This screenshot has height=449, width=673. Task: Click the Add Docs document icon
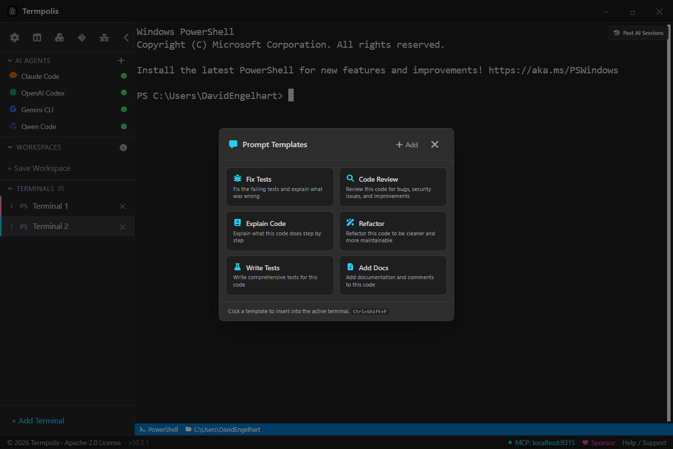coord(350,267)
